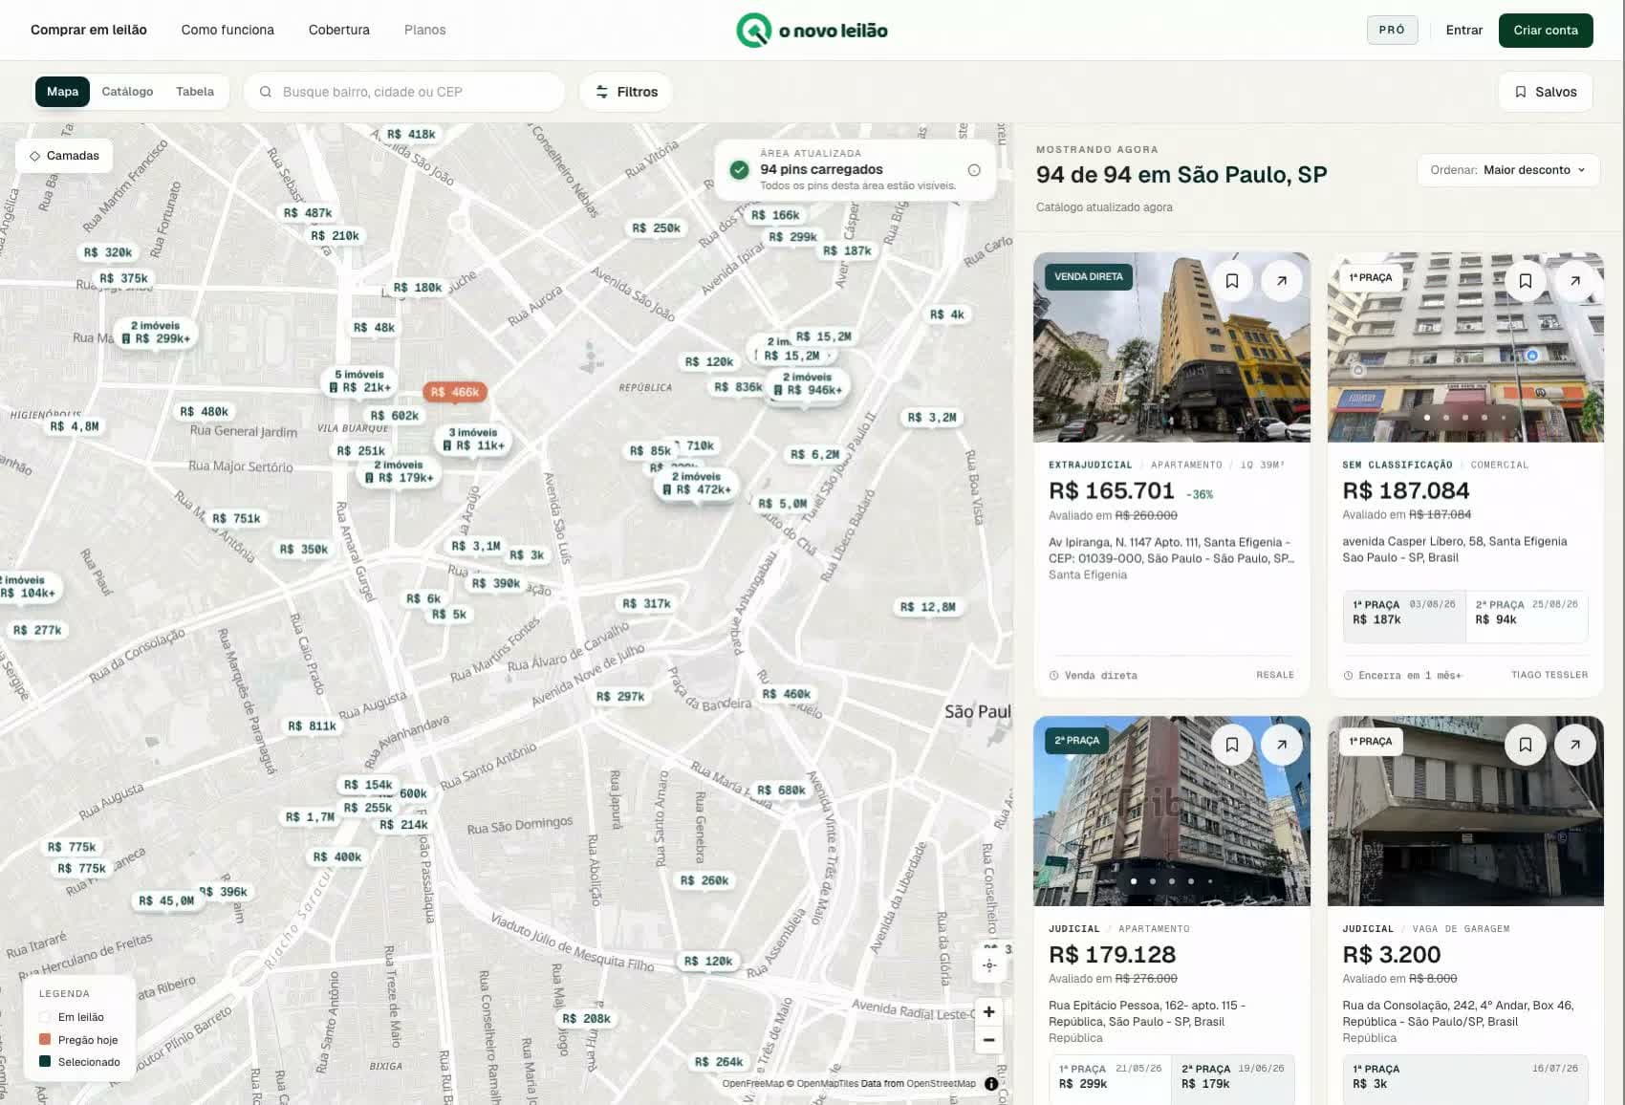This screenshot has height=1105, width=1625.
Task: Click info icon in pins loaded notice
Action: tap(974, 170)
